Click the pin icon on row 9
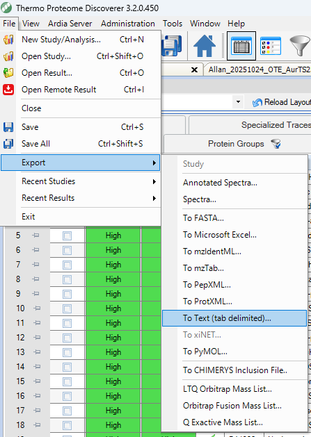 coord(35,294)
